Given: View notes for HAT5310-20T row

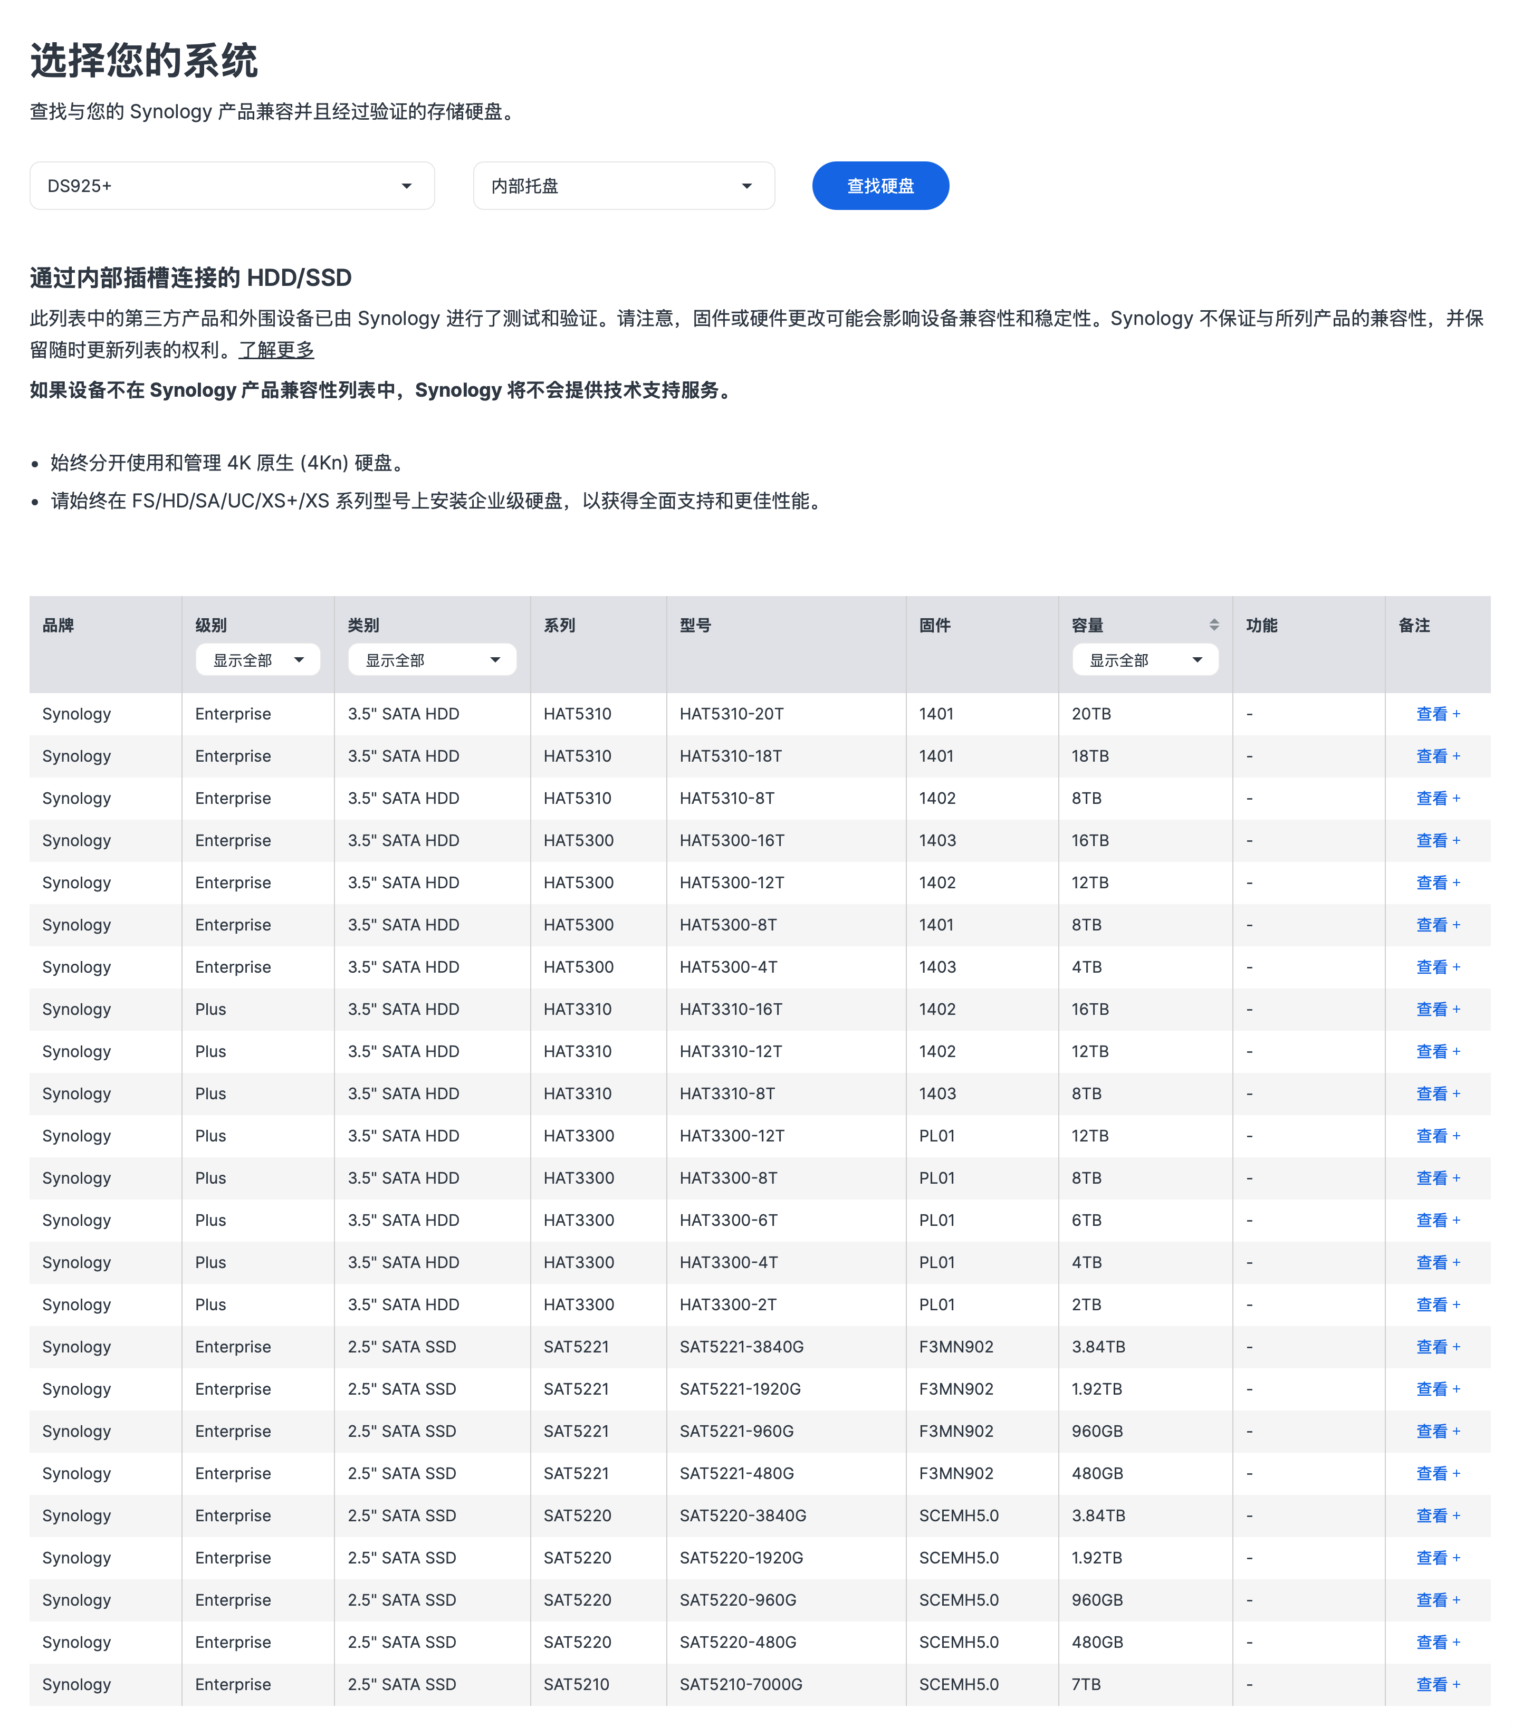Looking at the screenshot, I should pyautogui.click(x=1438, y=714).
